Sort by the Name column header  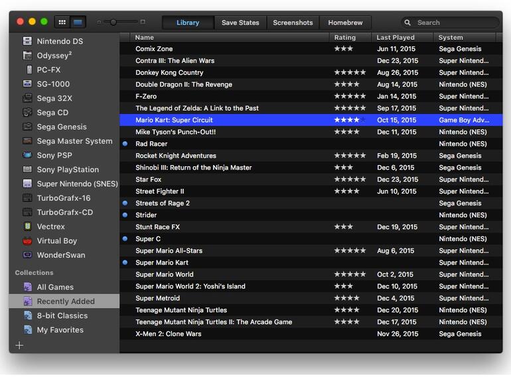point(230,37)
